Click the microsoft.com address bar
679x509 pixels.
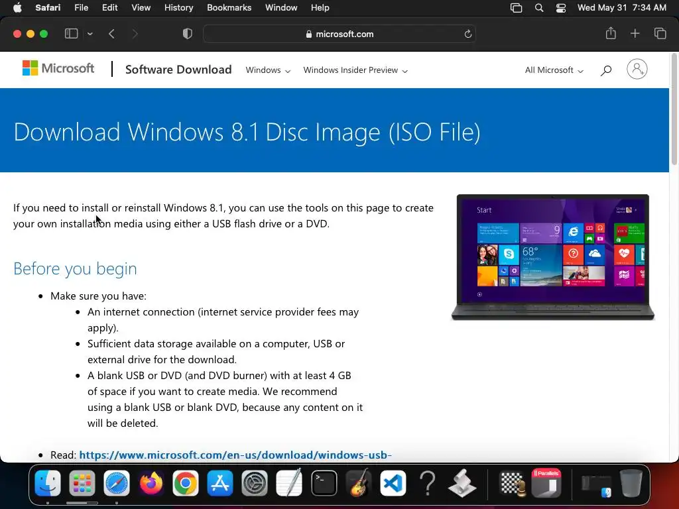tap(339, 34)
